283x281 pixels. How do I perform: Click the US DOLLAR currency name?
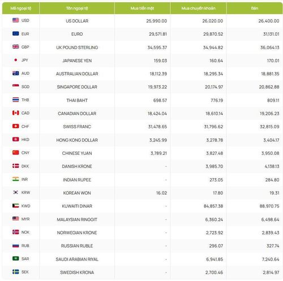pos(77,21)
